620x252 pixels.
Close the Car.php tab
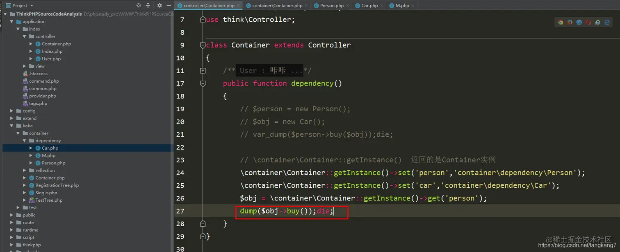(382, 6)
